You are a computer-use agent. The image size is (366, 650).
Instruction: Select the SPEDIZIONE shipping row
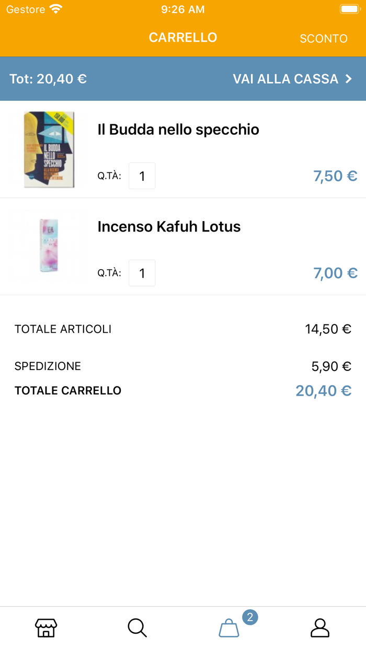(x=48, y=366)
